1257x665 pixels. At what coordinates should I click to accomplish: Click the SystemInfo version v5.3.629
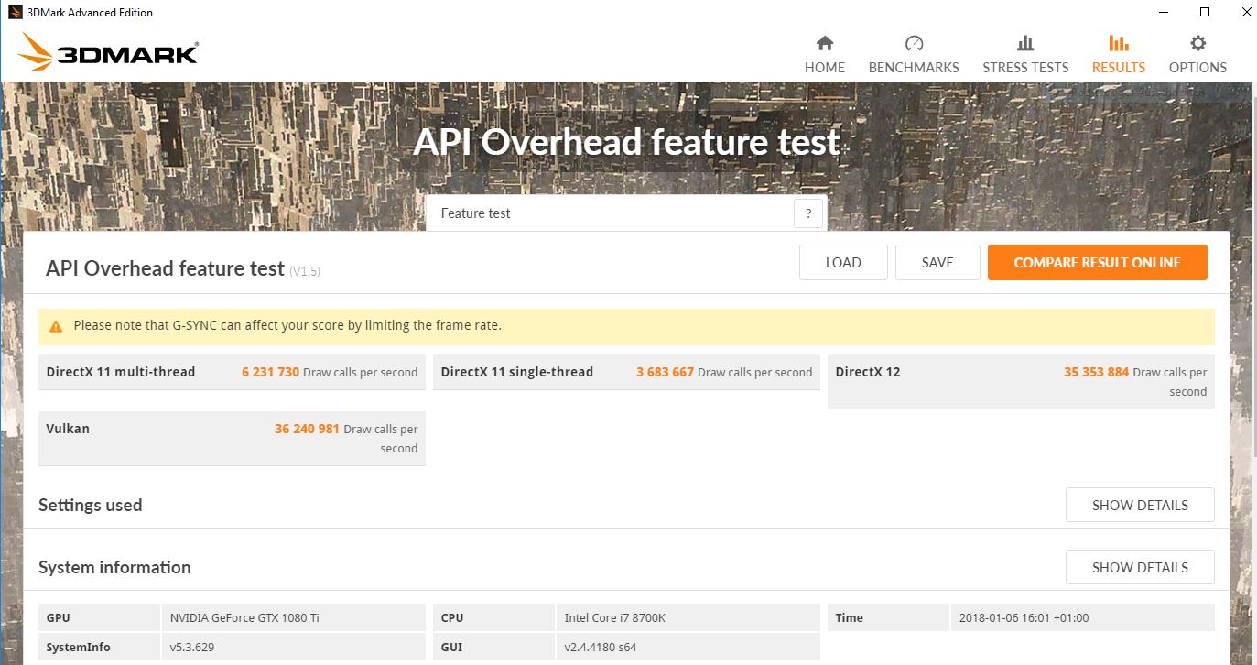tap(192, 647)
